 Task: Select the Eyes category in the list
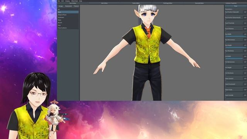[x=68, y=12]
